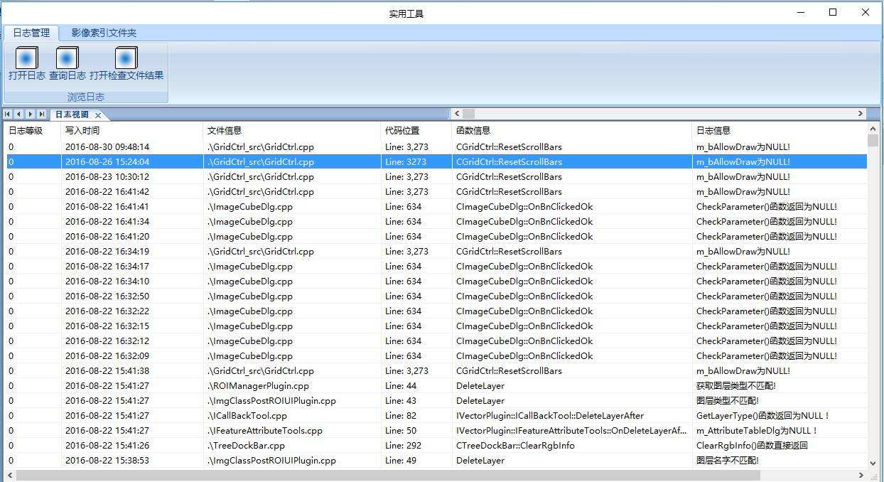Click the 图层名字不匹配! log message
This screenshot has height=482, width=884.
click(x=727, y=461)
